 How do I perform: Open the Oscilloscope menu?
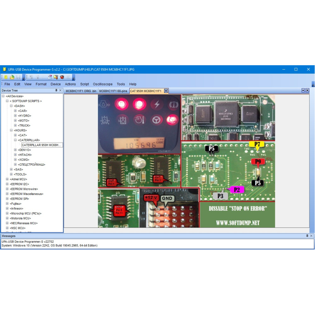click(103, 84)
